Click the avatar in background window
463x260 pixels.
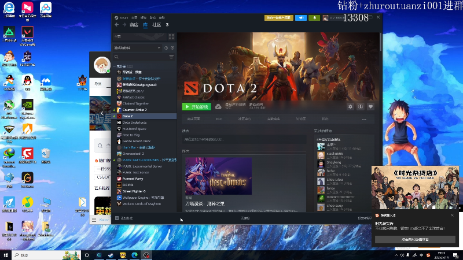pos(102,65)
